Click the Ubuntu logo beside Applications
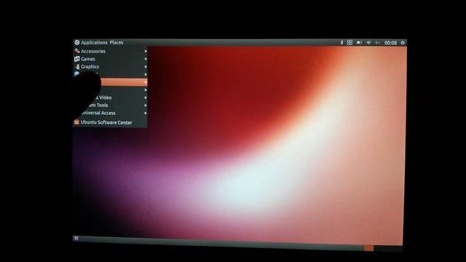 (77, 42)
